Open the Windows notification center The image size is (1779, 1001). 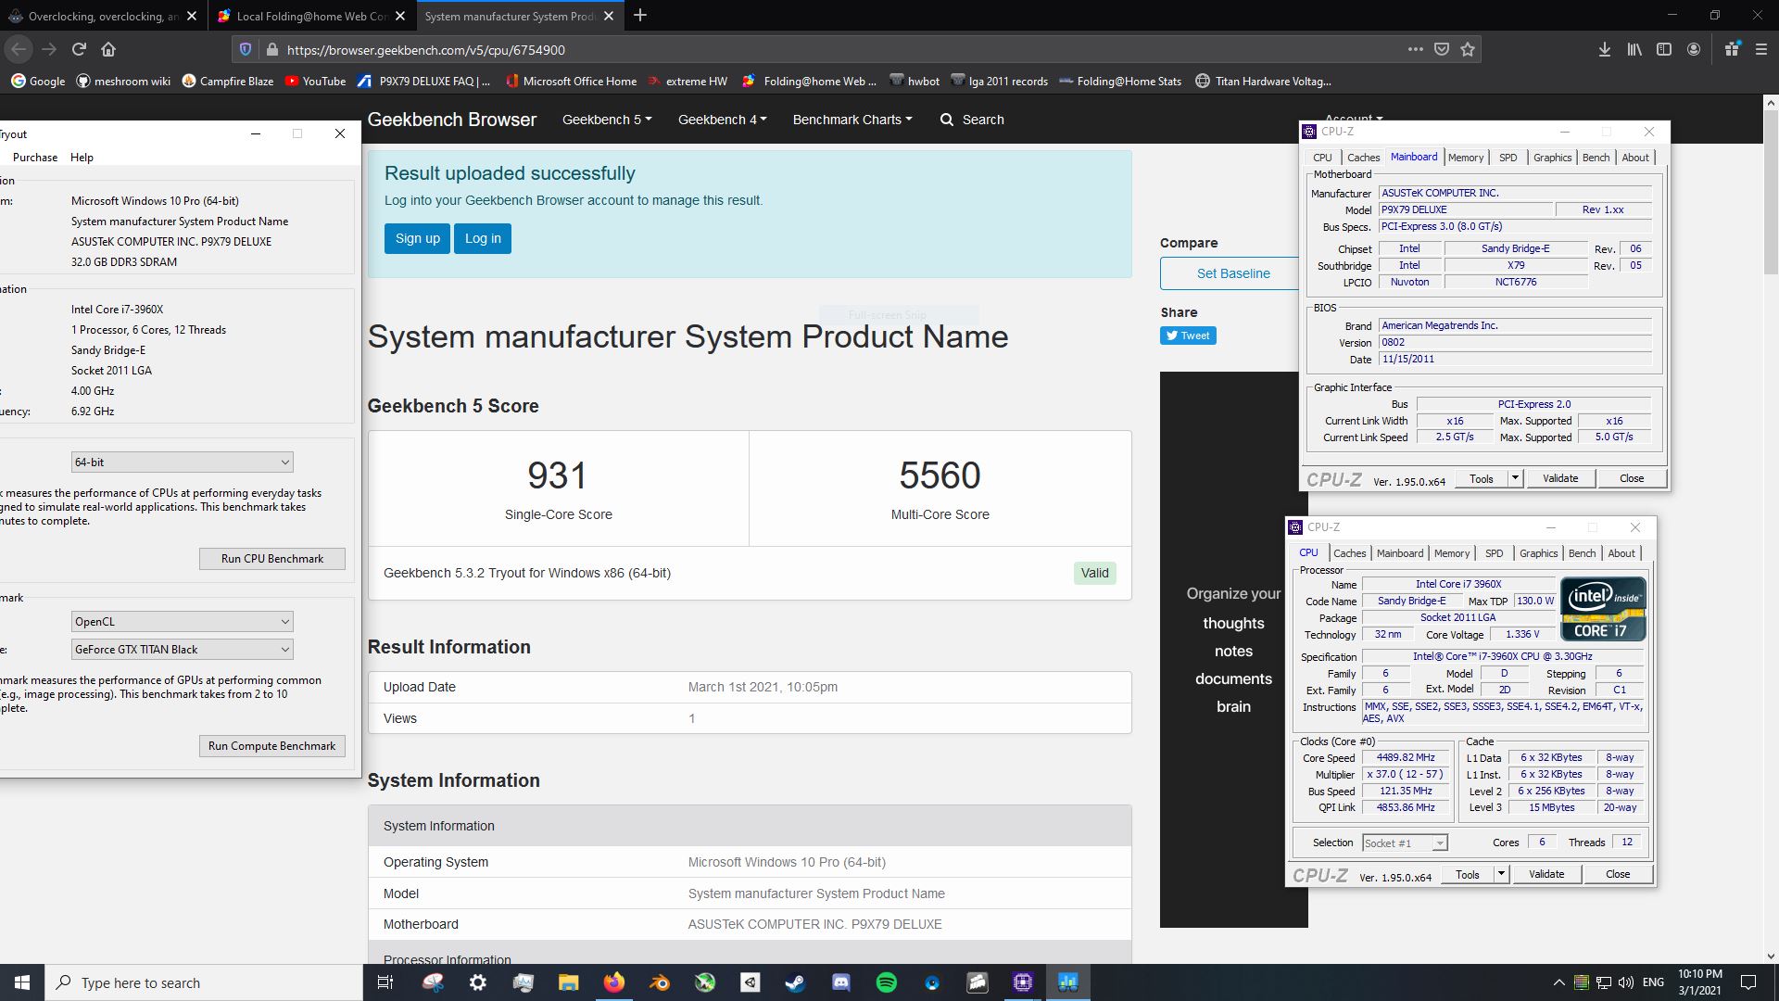tap(1748, 982)
